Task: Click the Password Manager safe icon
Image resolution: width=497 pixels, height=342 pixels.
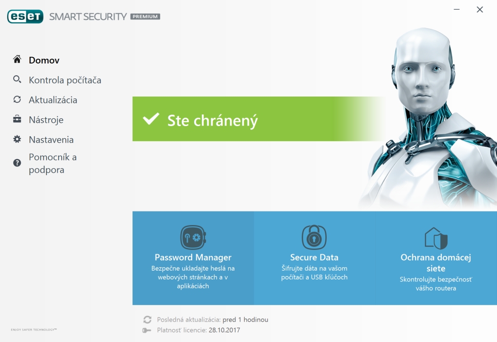Action: 193,238
